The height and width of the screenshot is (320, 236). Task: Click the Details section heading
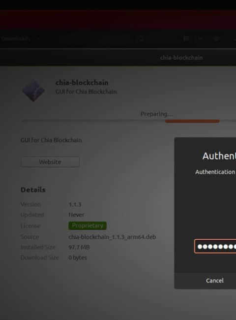[x=33, y=190]
